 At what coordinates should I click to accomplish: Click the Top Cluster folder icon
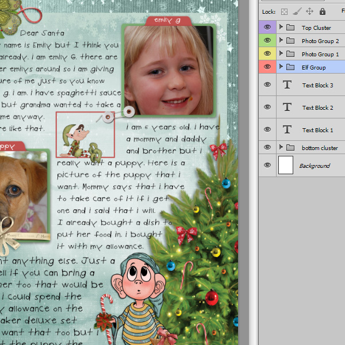(x=290, y=28)
